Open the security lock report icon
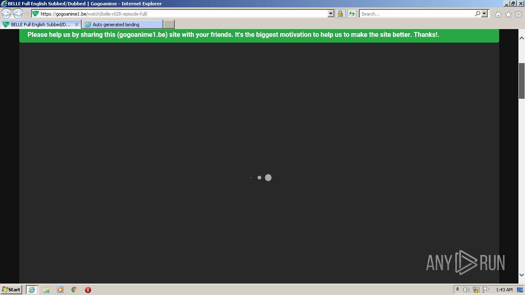 340,14
